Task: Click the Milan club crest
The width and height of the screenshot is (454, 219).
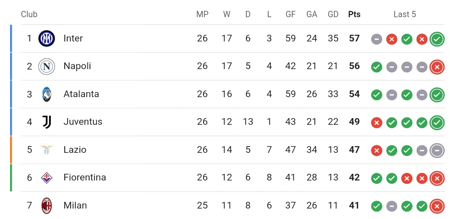Action: coord(47,206)
